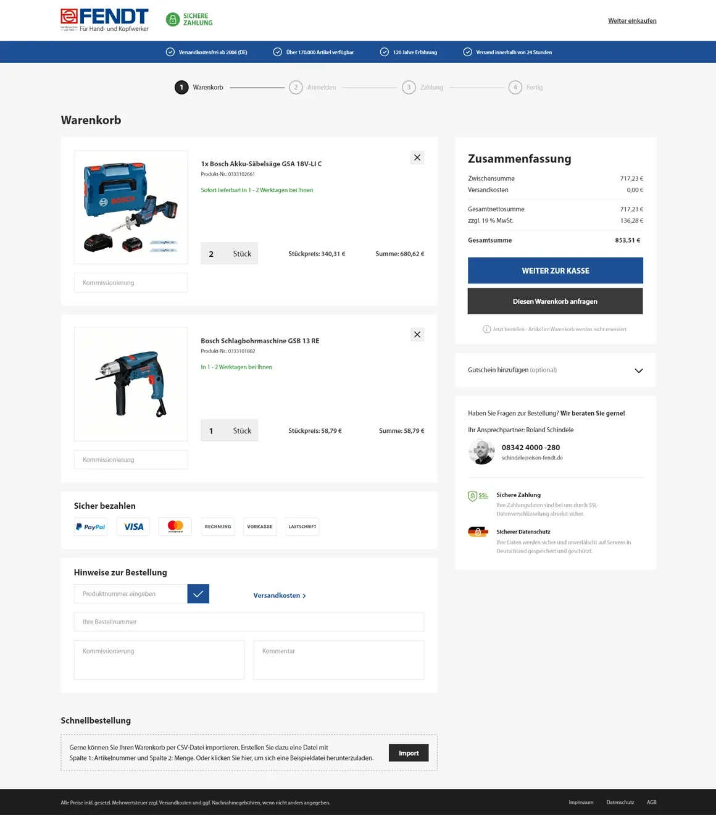Remove the Bosch Schlagbohrmaschine from cart
The height and width of the screenshot is (815, 716).
pyautogui.click(x=417, y=335)
